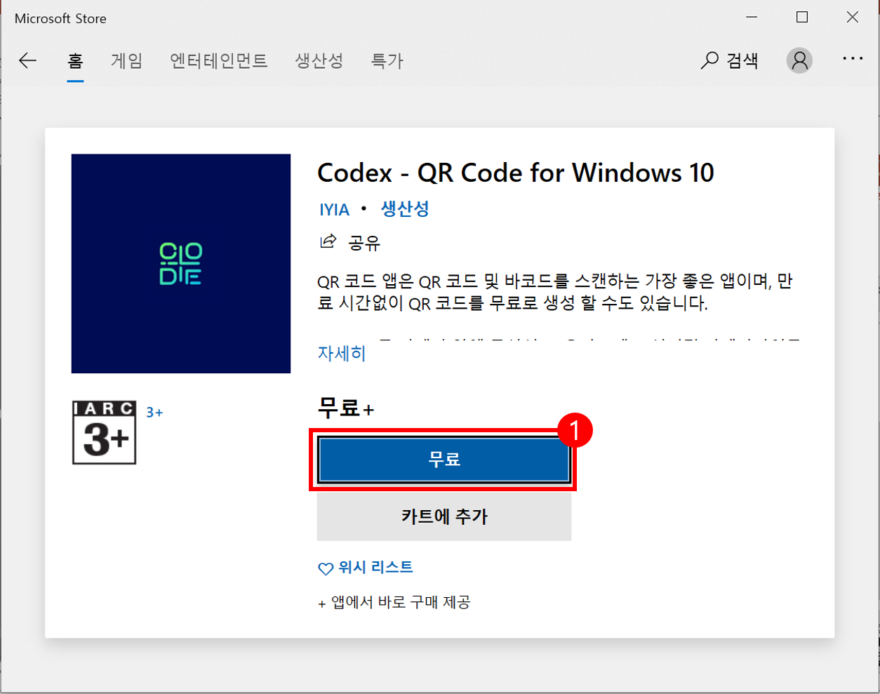Open the IYIA publisher link
This screenshot has width=880, height=694.
coord(334,210)
